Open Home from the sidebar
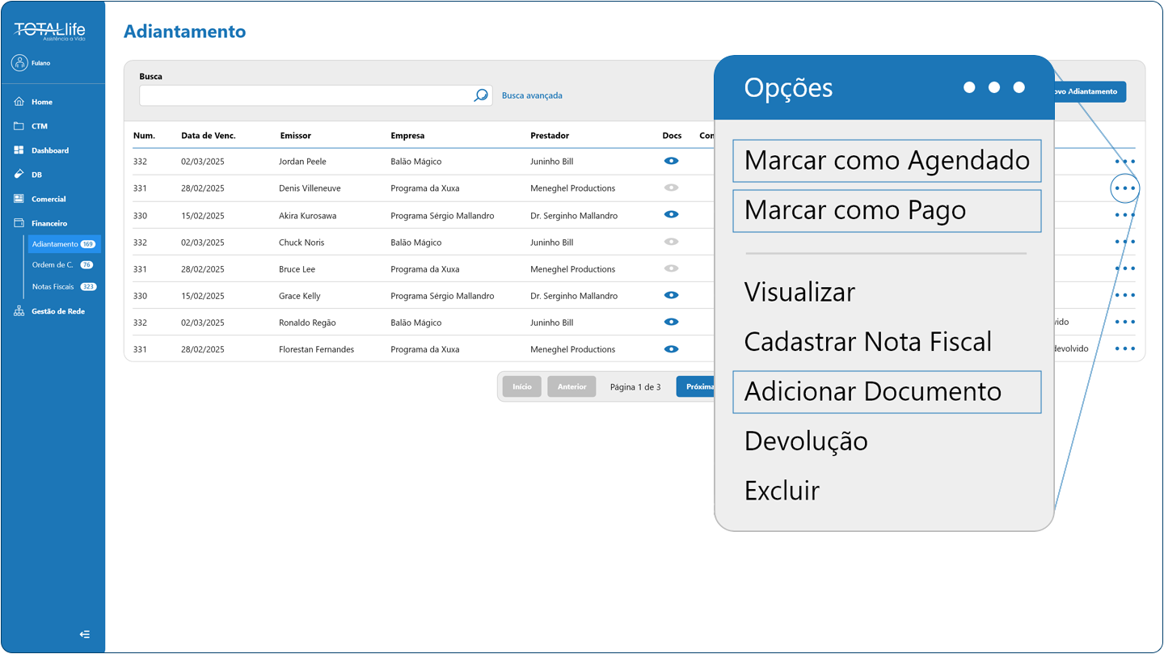This screenshot has height=654, width=1164. [x=41, y=102]
